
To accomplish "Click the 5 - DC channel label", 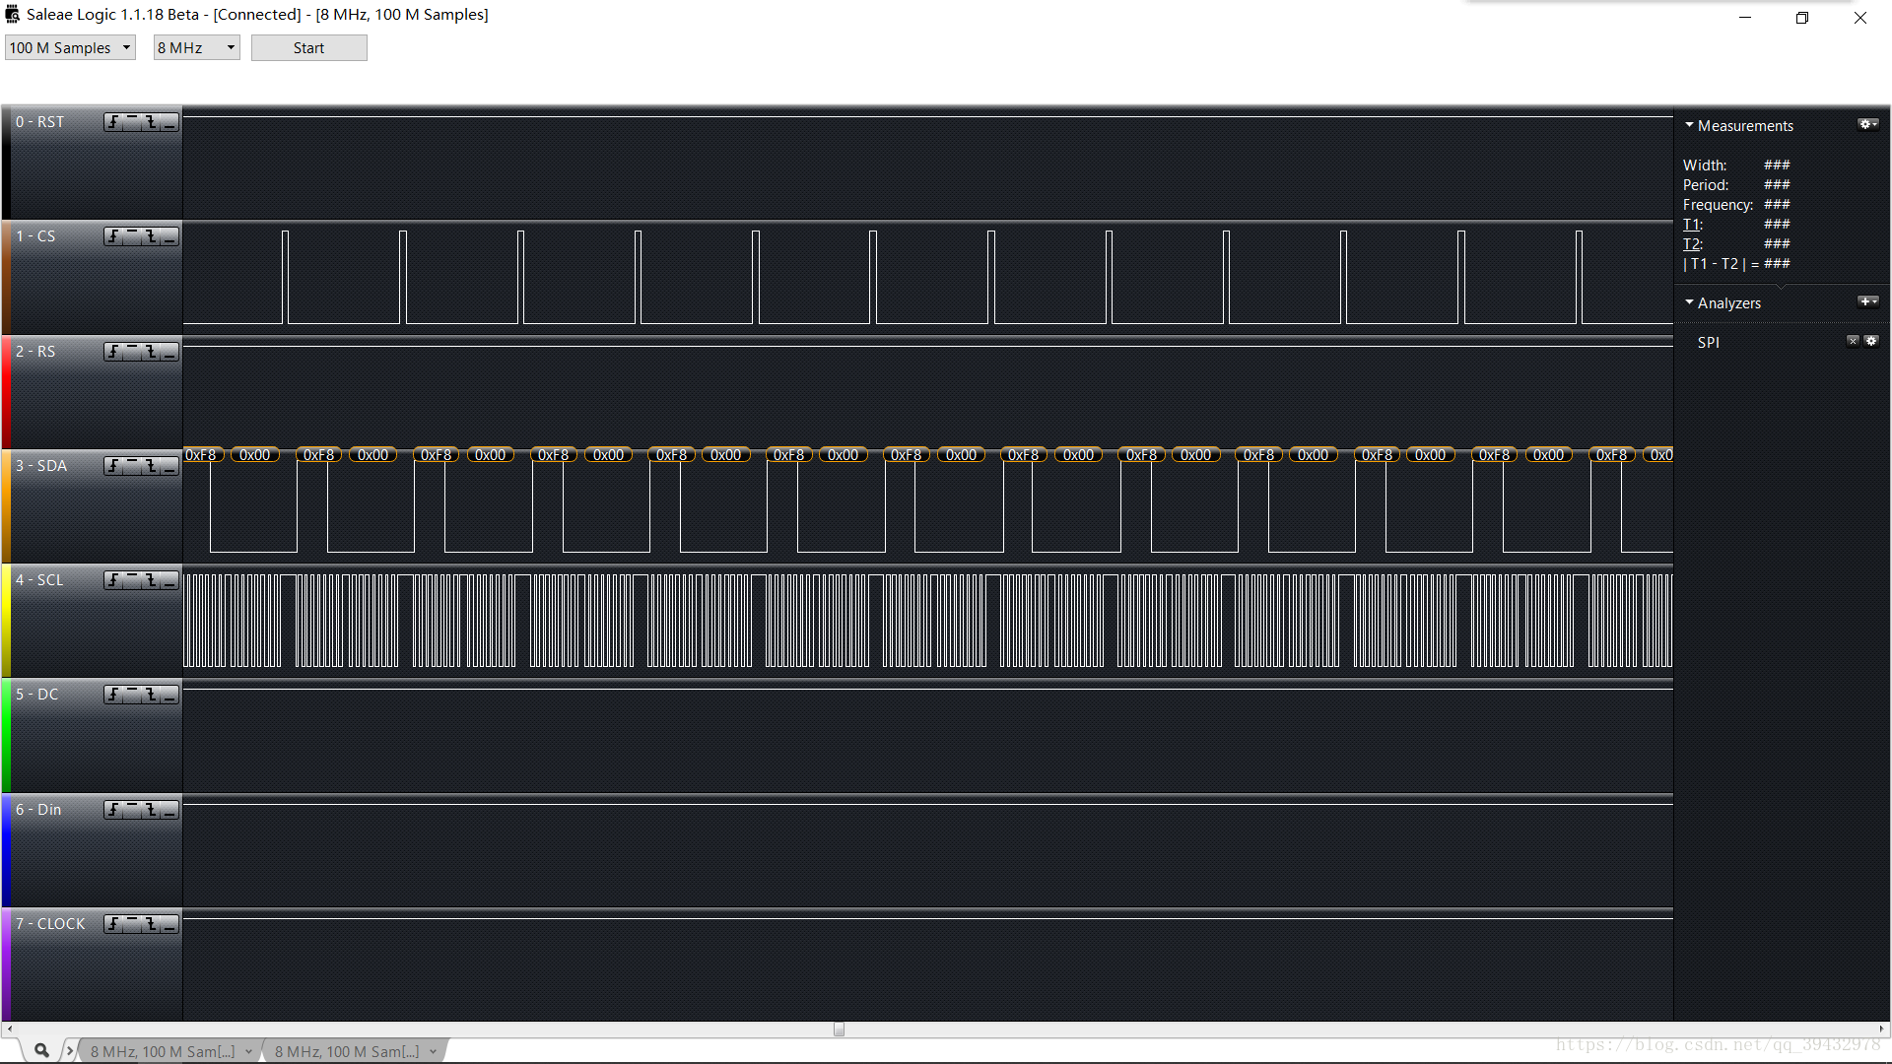I will [x=37, y=695].
